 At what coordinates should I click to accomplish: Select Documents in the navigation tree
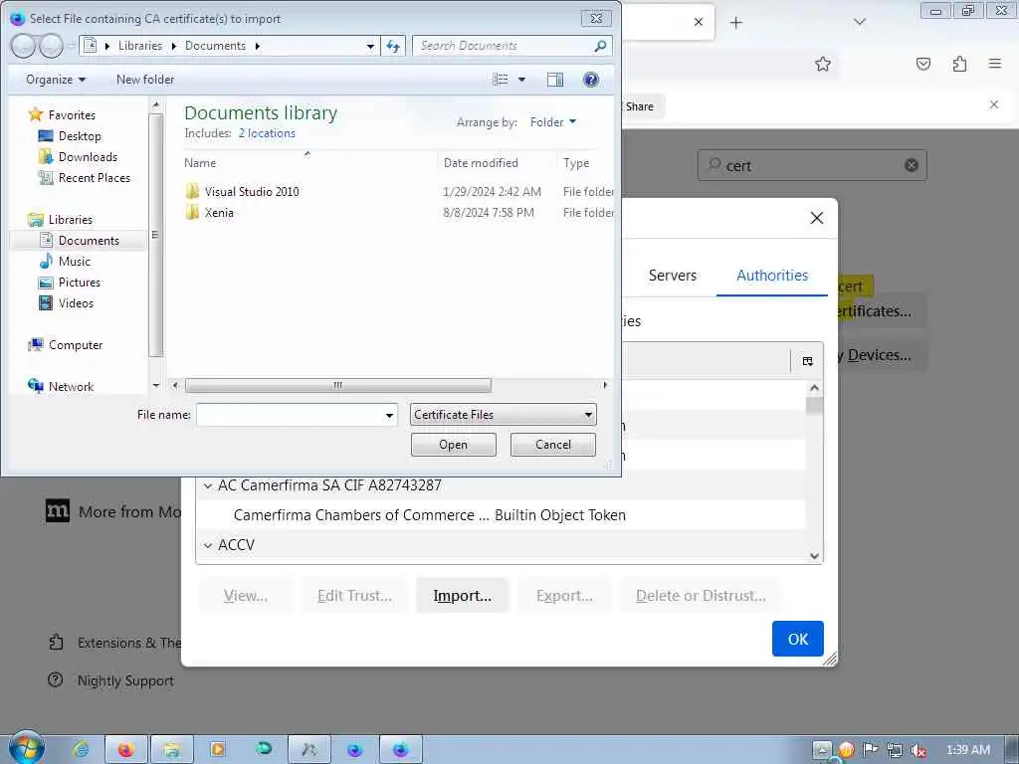click(89, 241)
